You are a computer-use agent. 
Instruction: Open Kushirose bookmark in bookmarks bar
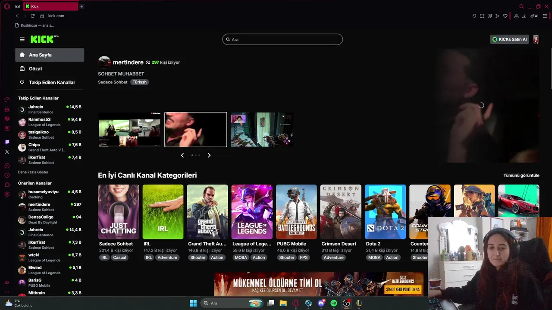pyautogui.click(x=34, y=25)
